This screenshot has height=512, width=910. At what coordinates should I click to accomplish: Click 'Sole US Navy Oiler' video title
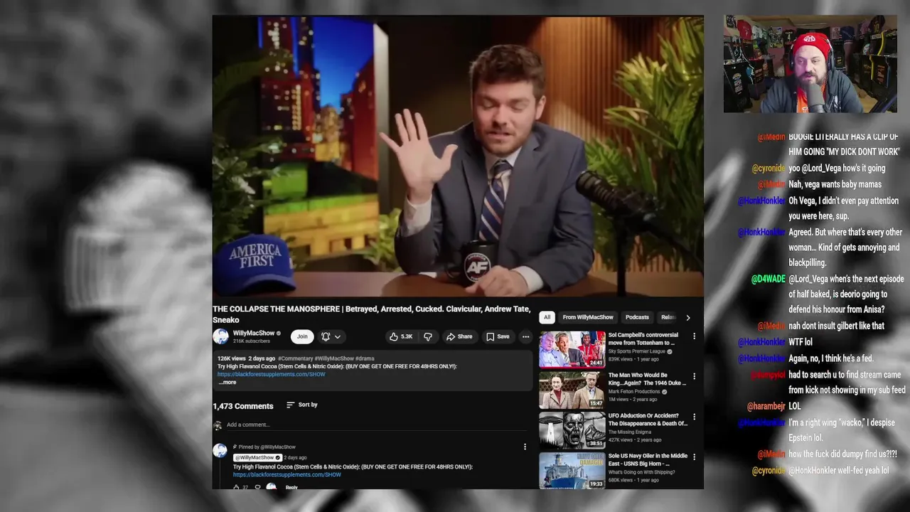(648, 459)
